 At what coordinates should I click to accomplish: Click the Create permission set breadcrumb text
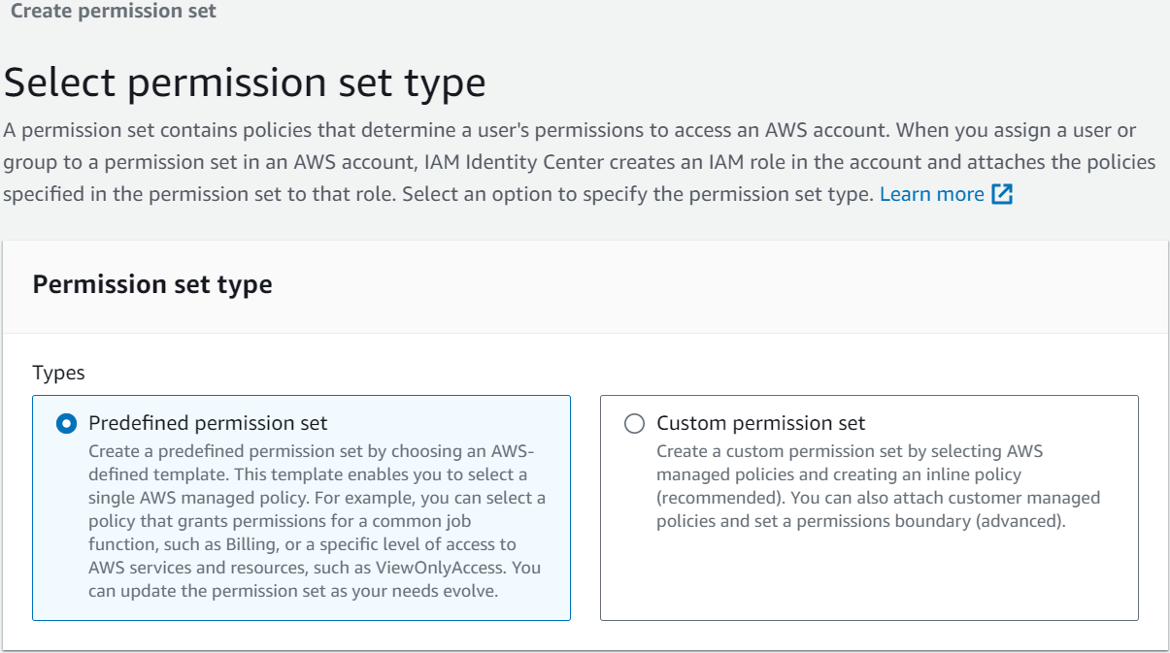(114, 12)
